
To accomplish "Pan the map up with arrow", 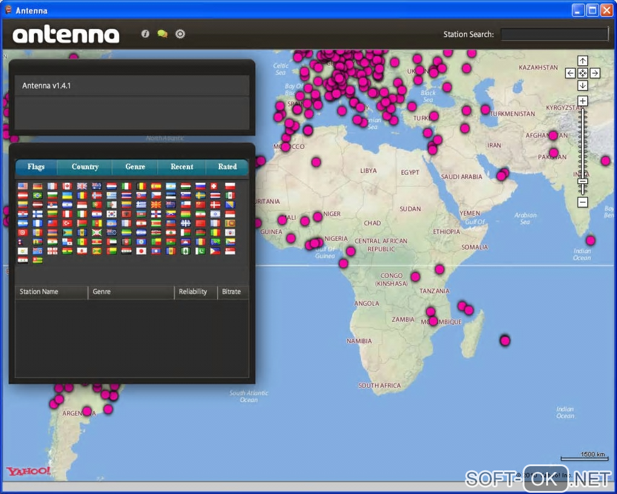I will coord(583,61).
